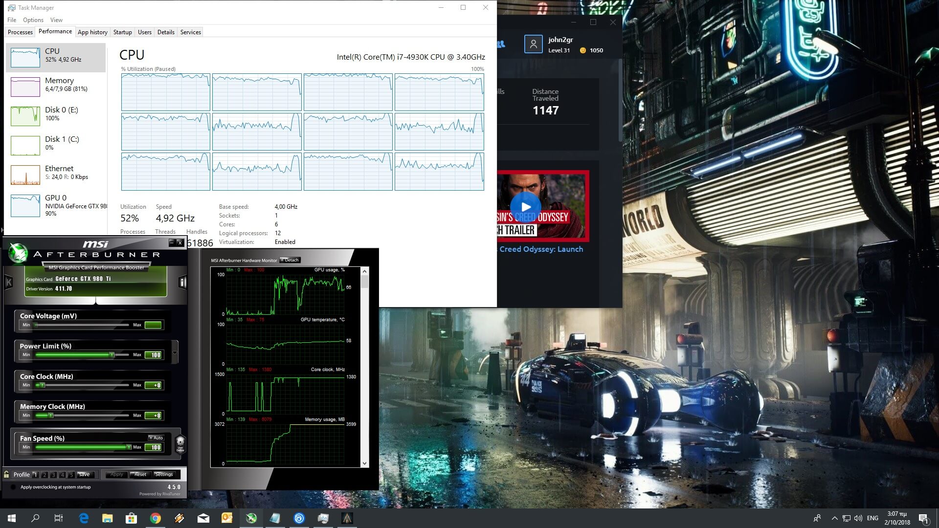The height and width of the screenshot is (528, 939).
Task: Click the Uplay user avatar icon
Action: coord(533,44)
